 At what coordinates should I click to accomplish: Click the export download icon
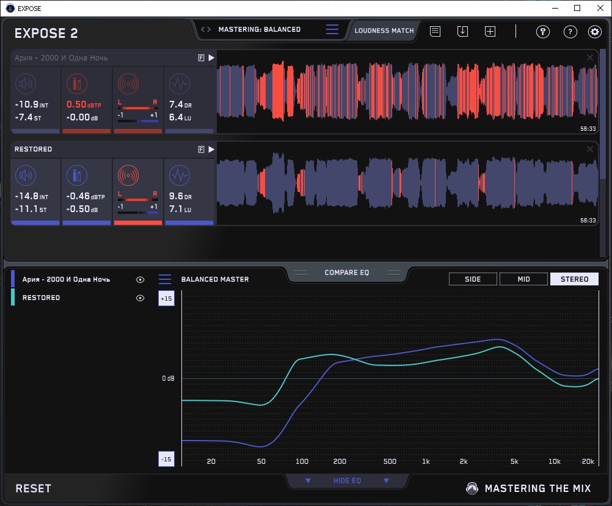click(x=462, y=31)
